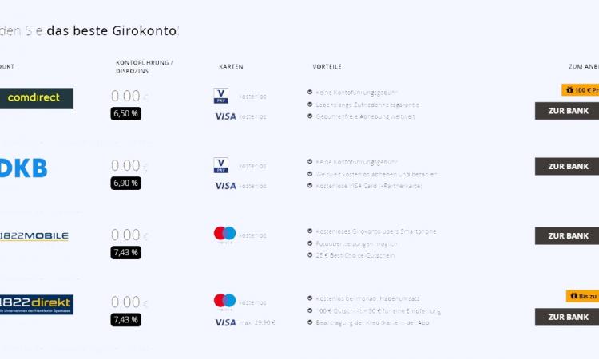
Task: Click the 6,90 % Dispozins badge for DKB
Action: pos(125,183)
